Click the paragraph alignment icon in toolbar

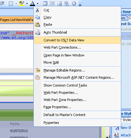pos(2,3)
